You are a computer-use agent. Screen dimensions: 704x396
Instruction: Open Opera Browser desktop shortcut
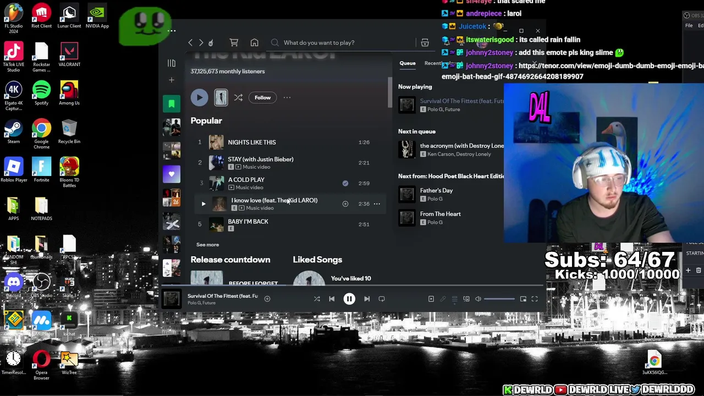coord(41,365)
